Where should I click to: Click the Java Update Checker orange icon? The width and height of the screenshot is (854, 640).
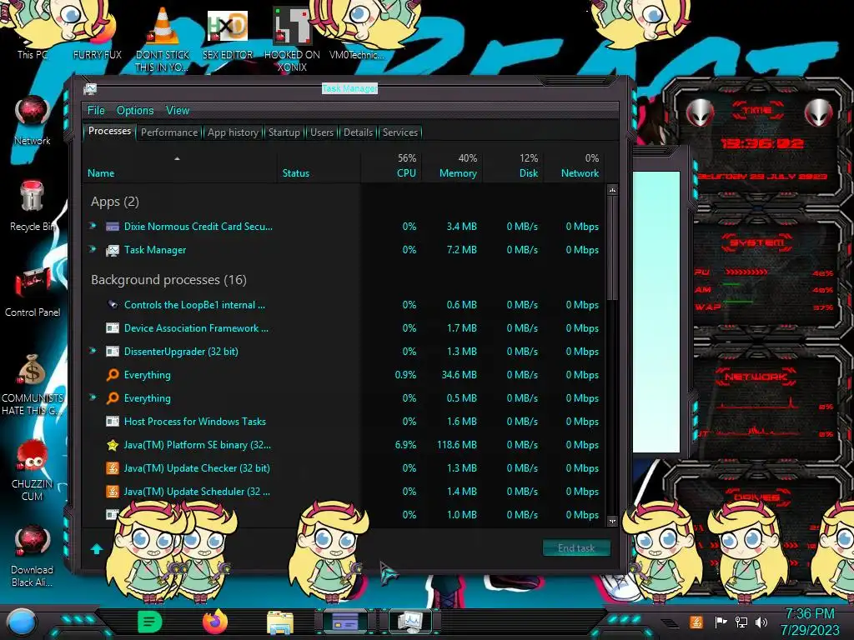click(113, 468)
